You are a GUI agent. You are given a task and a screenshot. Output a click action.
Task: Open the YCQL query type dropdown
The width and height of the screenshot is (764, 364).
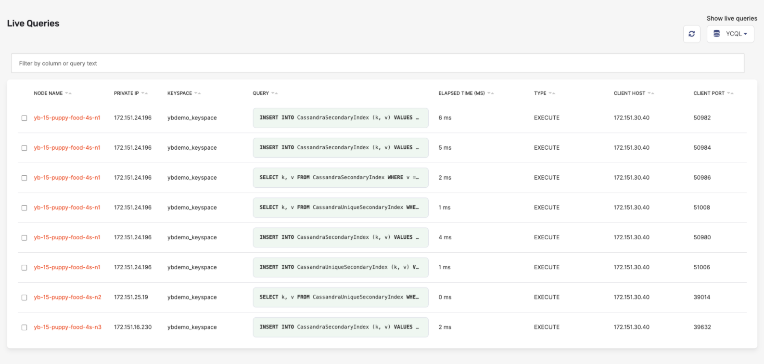point(730,34)
